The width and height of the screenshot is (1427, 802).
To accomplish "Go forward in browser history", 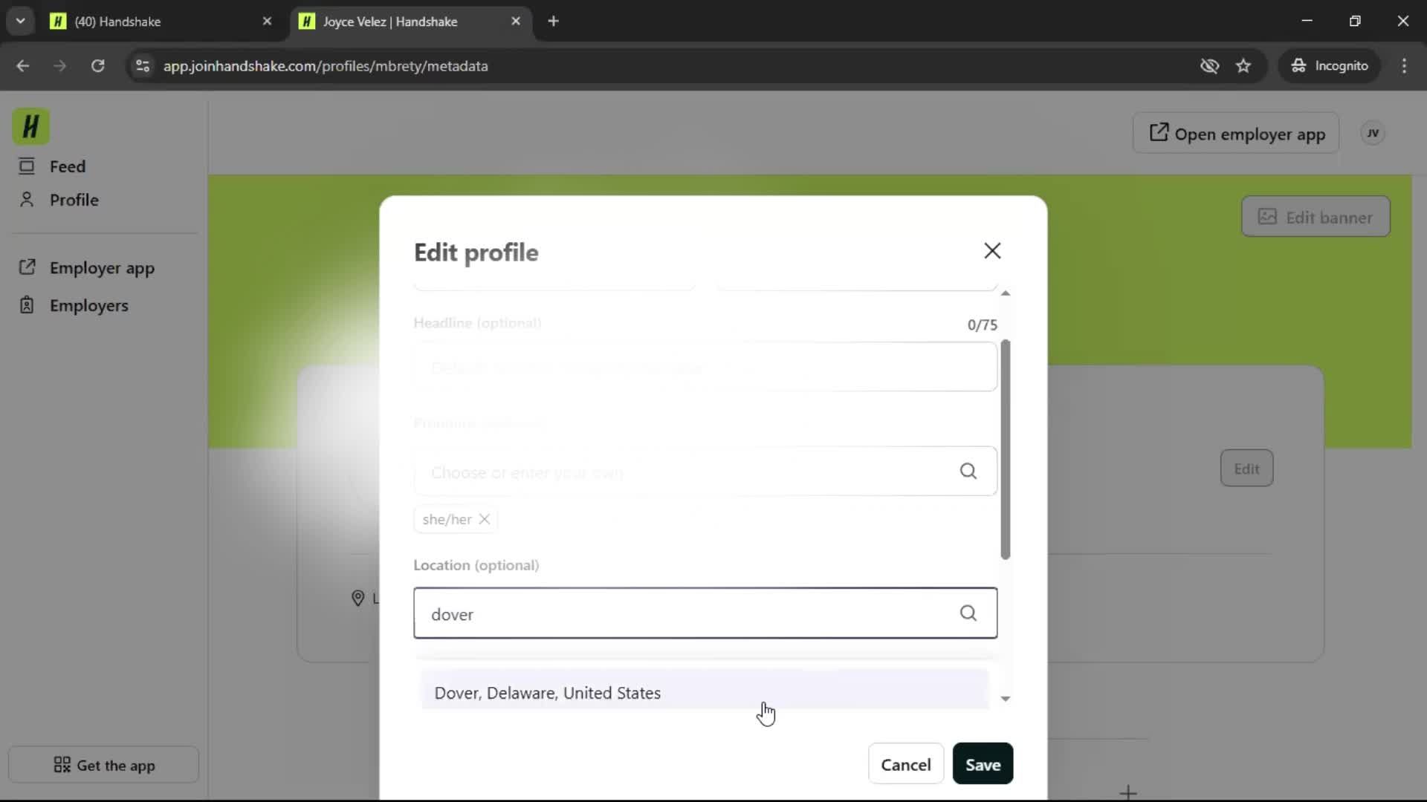I will pyautogui.click(x=60, y=66).
